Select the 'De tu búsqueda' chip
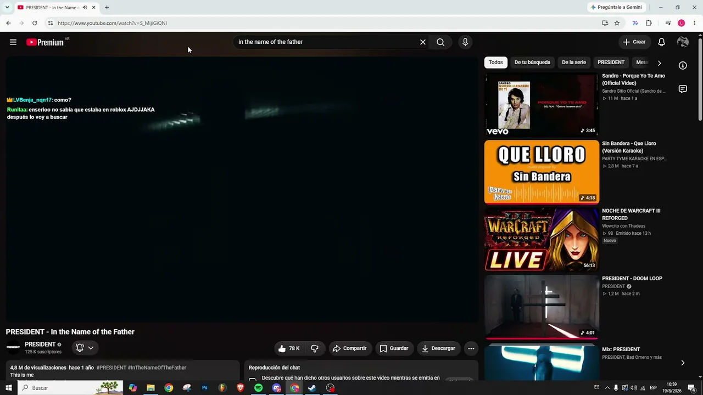Screen dimensions: 703x395 [x=532, y=63]
